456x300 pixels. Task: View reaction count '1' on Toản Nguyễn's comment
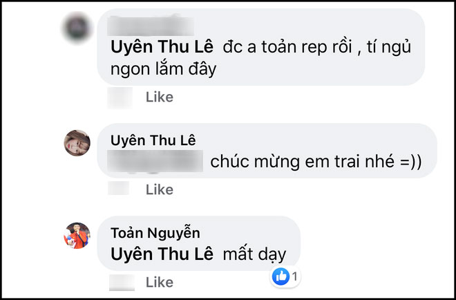tap(295, 276)
